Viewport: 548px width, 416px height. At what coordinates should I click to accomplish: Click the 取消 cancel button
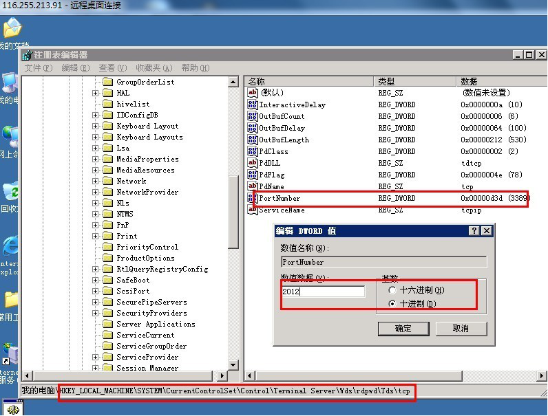pos(461,329)
